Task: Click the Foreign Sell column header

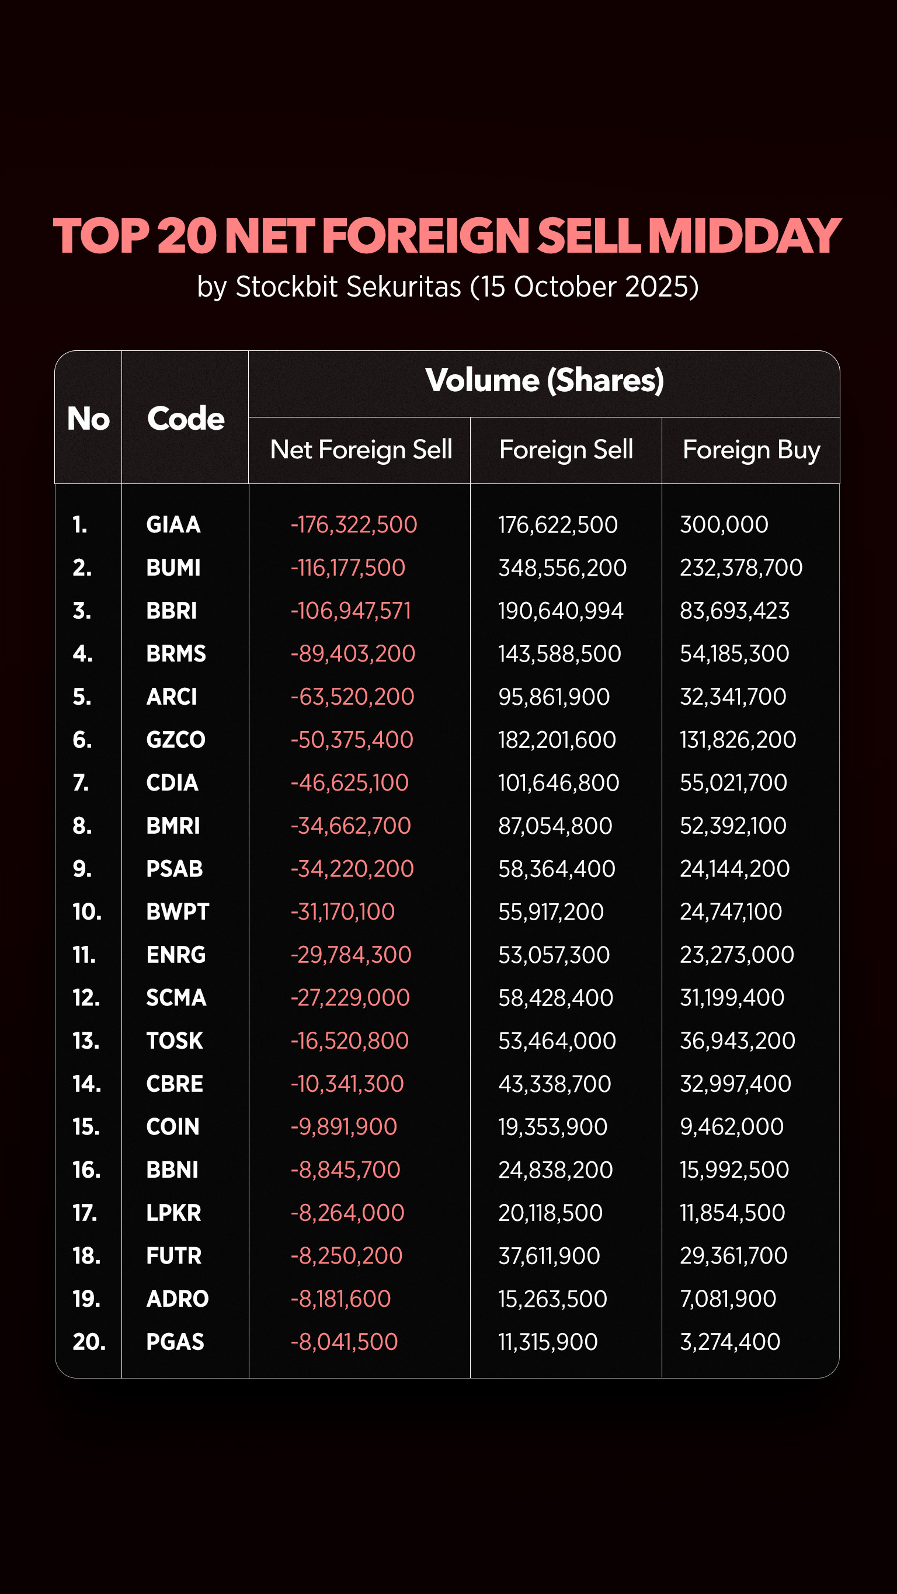Action: [x=566, y=449]
